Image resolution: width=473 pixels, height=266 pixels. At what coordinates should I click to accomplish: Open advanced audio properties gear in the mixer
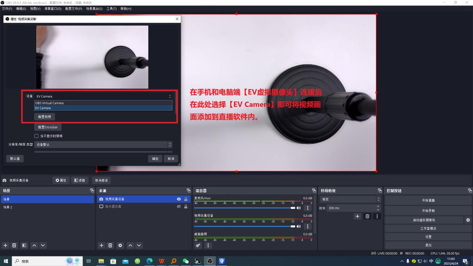tap(198, 245)
